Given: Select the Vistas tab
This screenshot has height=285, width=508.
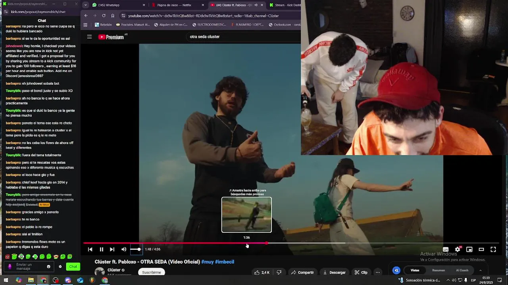Looking at the screenshot, I should 415,270.
